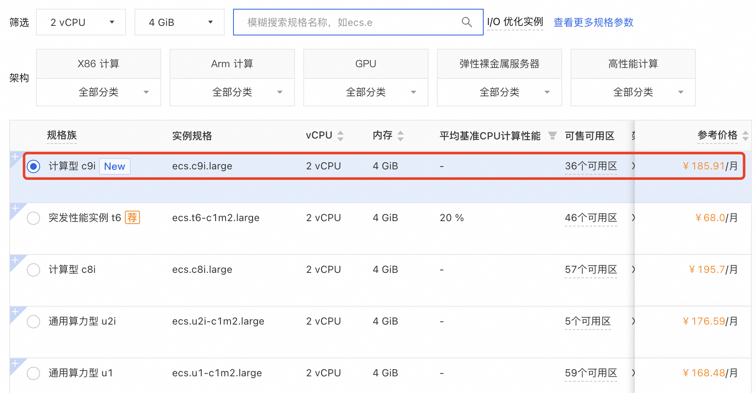Image resolution: width=756 pixels, height=393 pixels.
Task: Click the plus icon on ecs.c9i.large row
Action: pos(15,156)
